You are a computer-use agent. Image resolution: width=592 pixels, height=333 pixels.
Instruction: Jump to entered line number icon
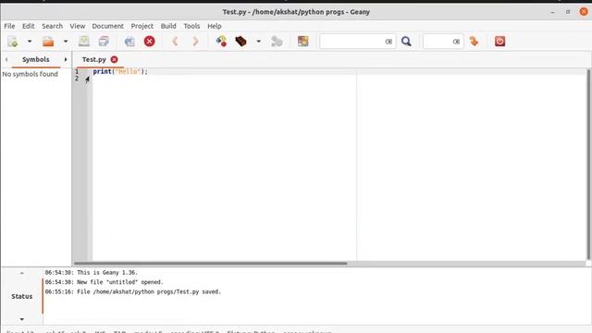(x=475, y=41)
